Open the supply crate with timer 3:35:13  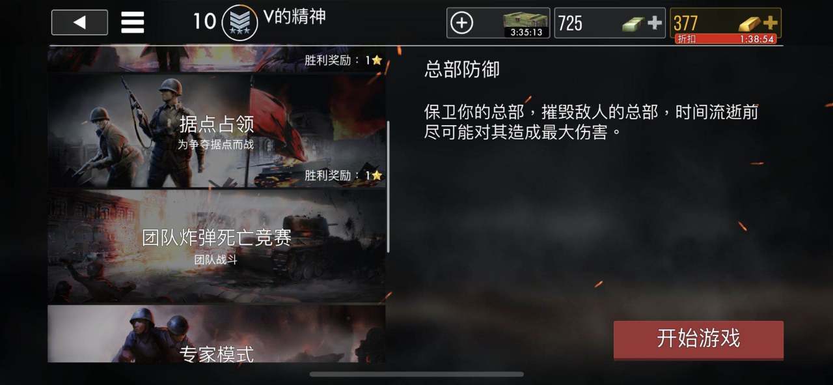click(526, 23)
